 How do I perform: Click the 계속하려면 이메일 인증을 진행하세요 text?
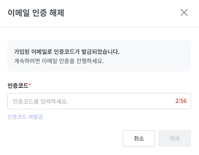[x=59, y=61]
